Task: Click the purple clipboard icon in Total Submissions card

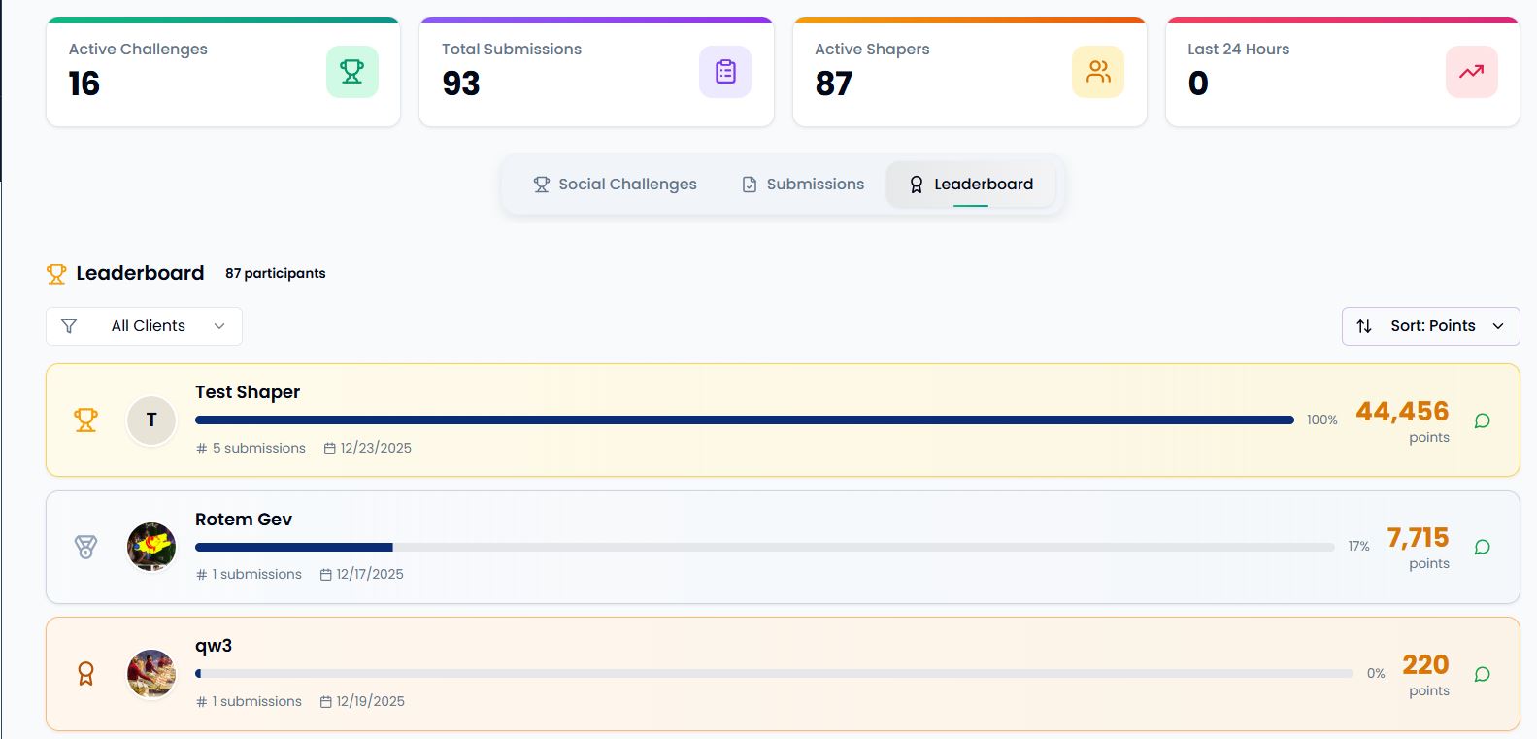Action: click(725, 72)
